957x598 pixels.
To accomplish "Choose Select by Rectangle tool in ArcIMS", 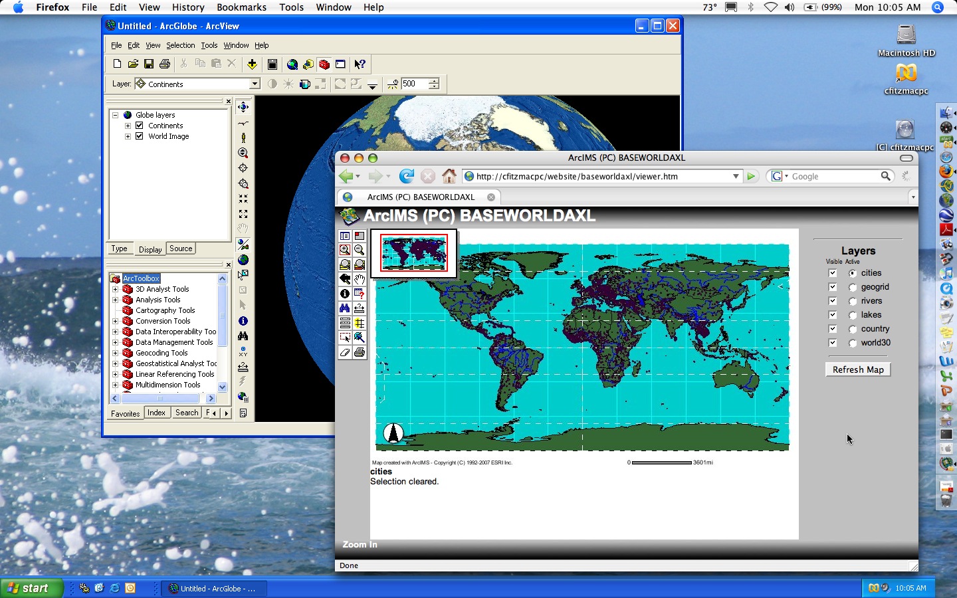I will click(x=345, y=338).
